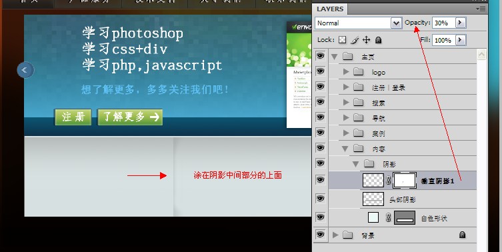Expand the 案例 group
Viewport: 502px width, 252px height.
(x=346, y=133)
